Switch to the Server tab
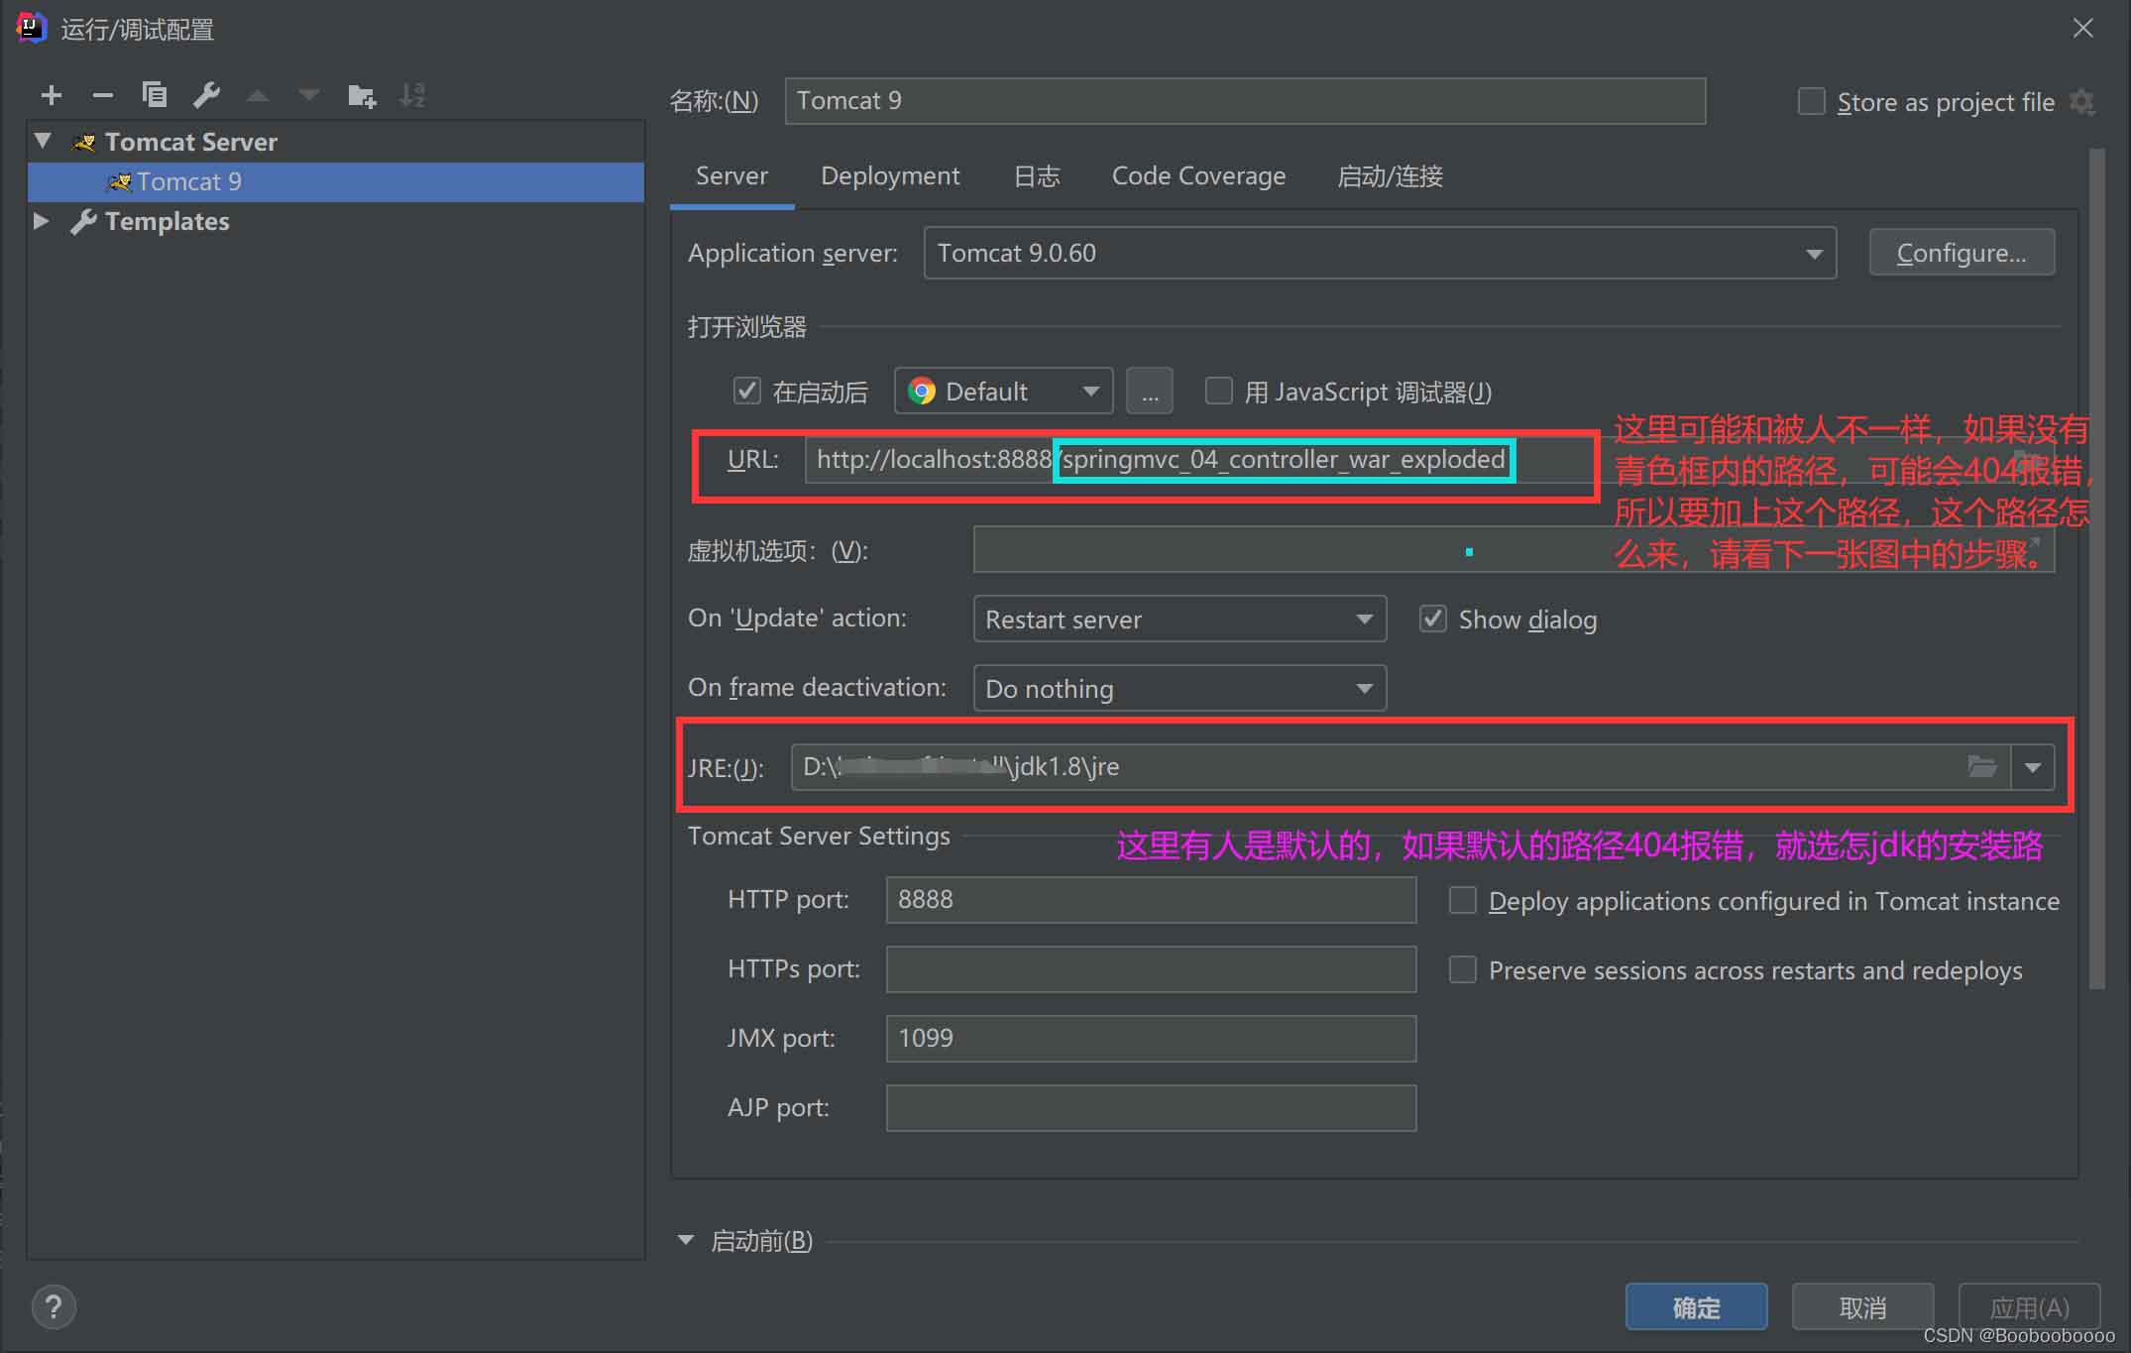The height and width of the screenshot is (1353, 2131). pyautogui.click(x=731, y=176)
